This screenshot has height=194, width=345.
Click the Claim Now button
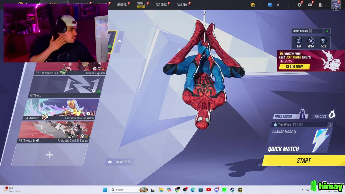294,67
